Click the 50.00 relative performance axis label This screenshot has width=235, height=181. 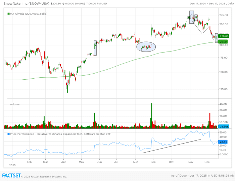point(223,132)
